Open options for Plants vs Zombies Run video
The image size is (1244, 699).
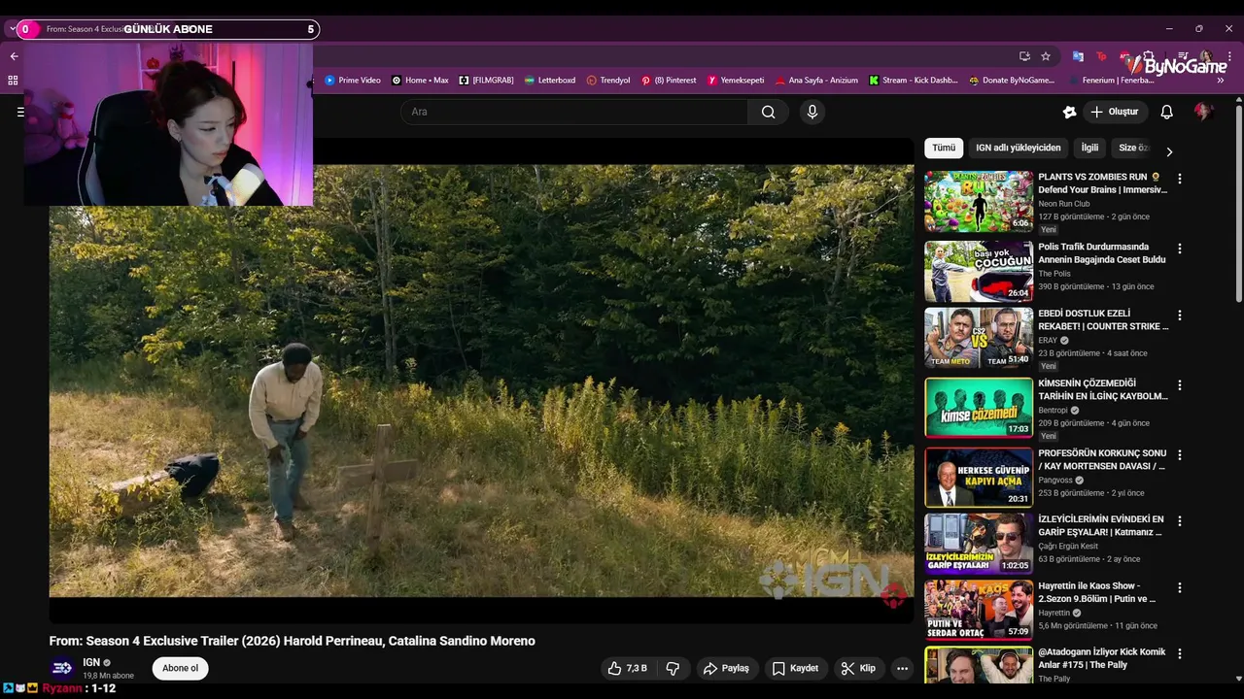tap(1180, 179)
